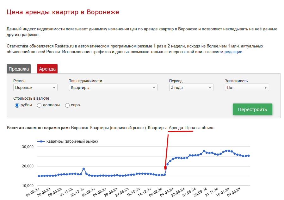Screen dimensions: 284x200
Task: Click the chart peak point near 30.12.22
Action: (83, 169)
